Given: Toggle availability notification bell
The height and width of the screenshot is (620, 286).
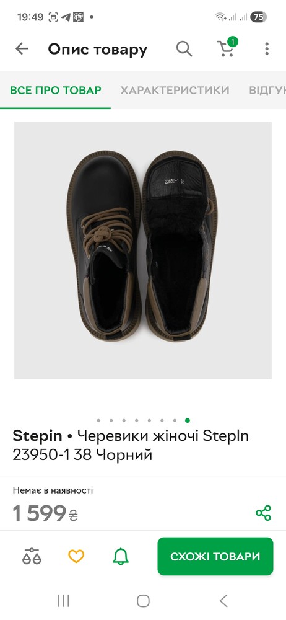Looking at the screenshot, I should coord(121,556).
